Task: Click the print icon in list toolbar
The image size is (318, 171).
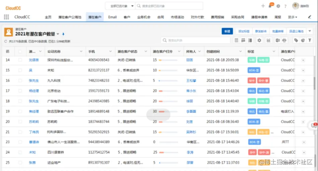Action: 284,41
